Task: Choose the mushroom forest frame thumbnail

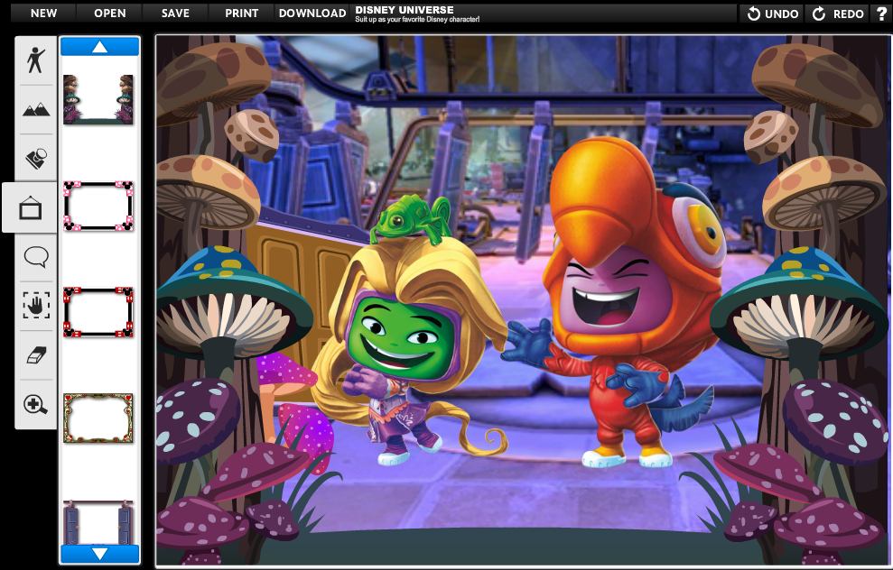Action: coord(98,99)
